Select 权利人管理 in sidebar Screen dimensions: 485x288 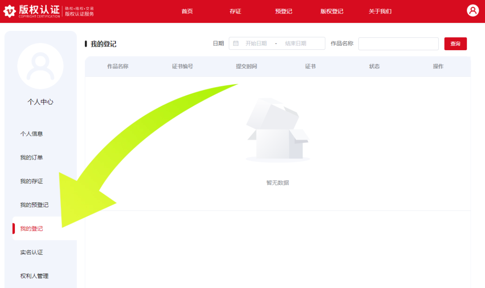(x=34, y=276)
